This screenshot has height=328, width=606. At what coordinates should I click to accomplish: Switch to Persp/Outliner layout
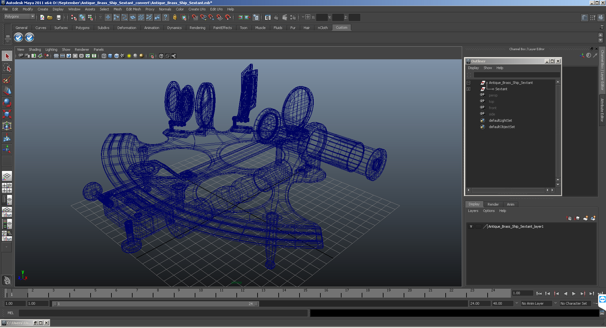tap(7, 200)
